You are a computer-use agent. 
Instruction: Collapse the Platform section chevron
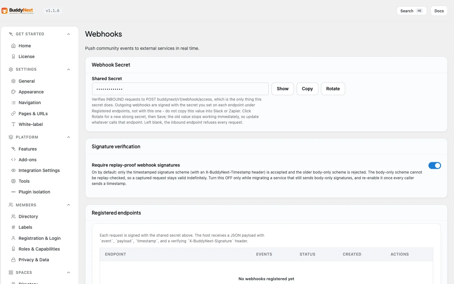tap(69, 137)
